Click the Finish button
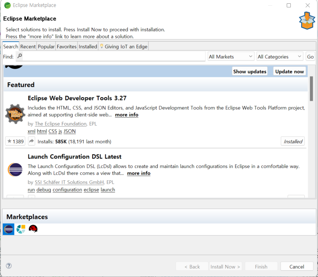This screenshot has height=277, width=318. coord(261,266)
